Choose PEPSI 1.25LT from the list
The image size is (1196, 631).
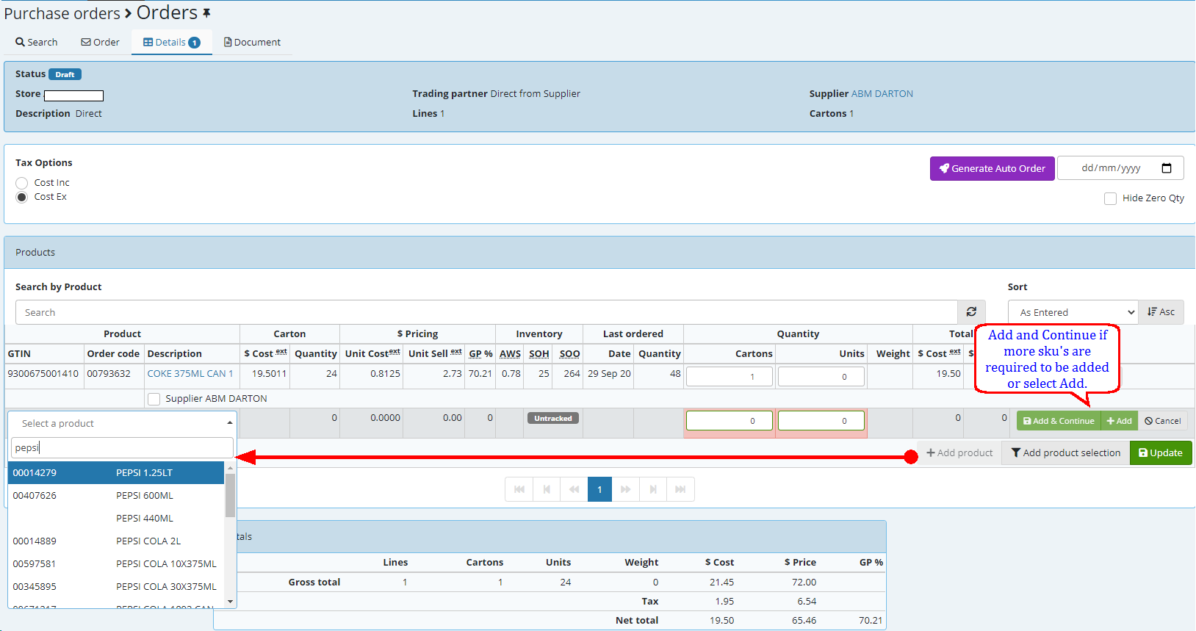116,473
